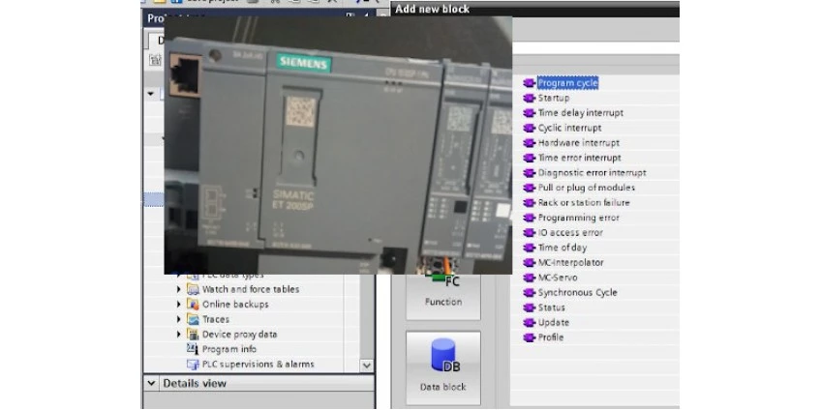Click the Watch and force tables folder icon
The image size is (821, 410).
pos(194,289)
